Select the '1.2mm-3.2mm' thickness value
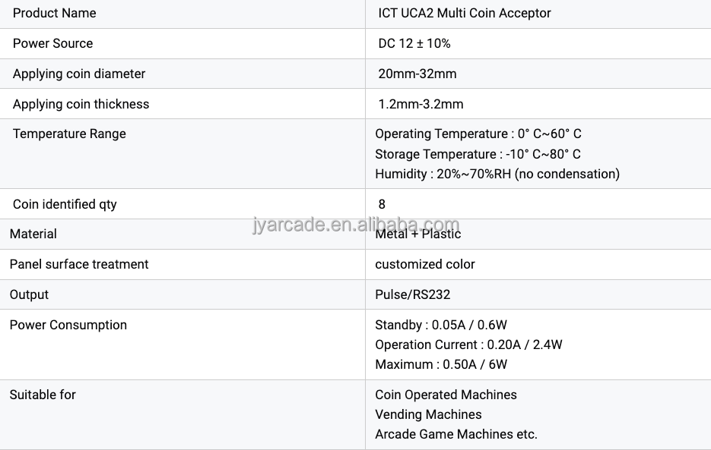Image resolution: width=711 pixels, height=450 pixels. click(x=421, y=104)
